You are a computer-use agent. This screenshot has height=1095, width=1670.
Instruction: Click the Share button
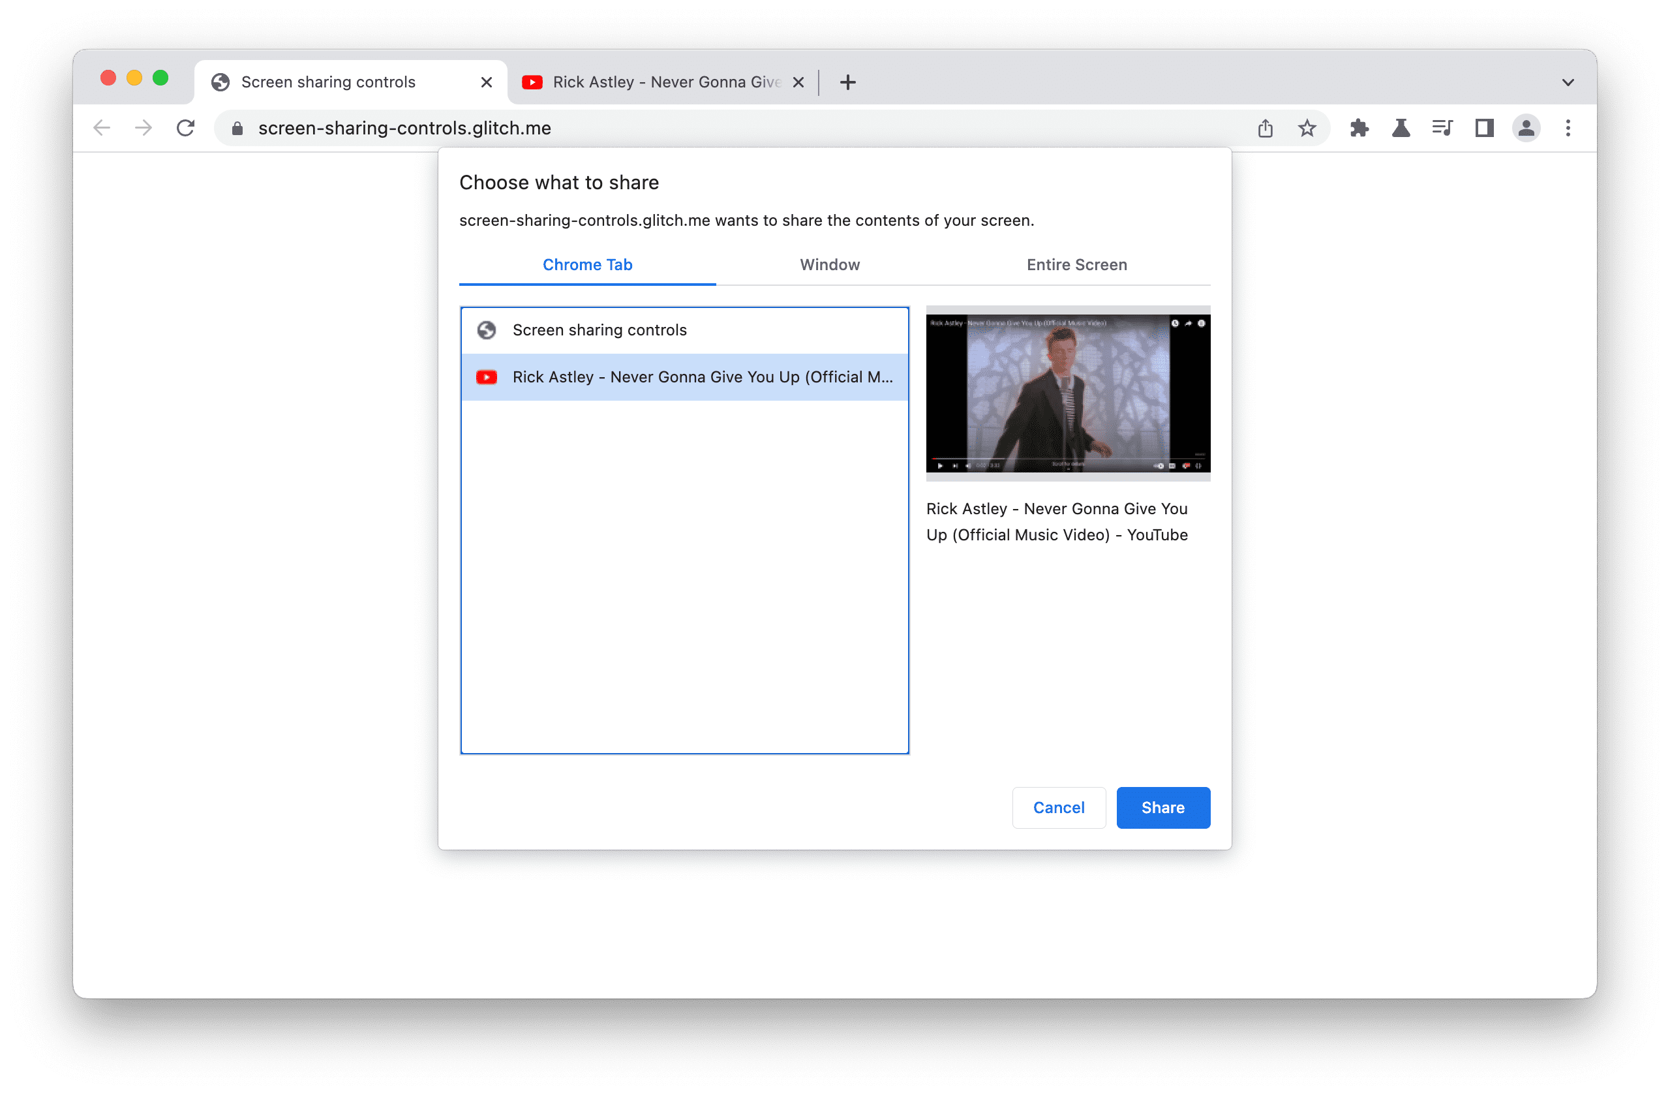(x=1162, y=807)
